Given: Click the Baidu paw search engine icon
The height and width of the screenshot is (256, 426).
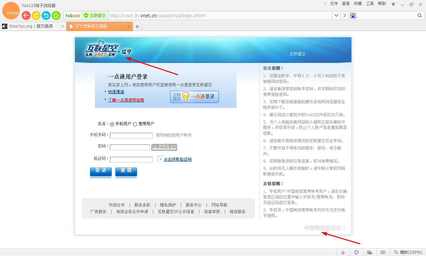Looking at the screenshot, I should coord(353,16).
